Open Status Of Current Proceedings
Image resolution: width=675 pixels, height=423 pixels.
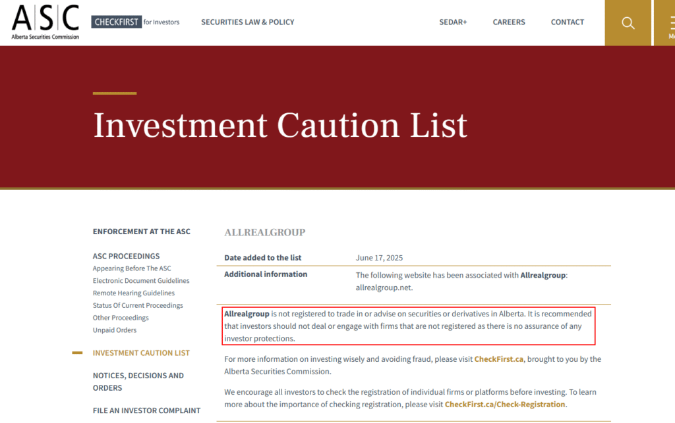(138, 305)
